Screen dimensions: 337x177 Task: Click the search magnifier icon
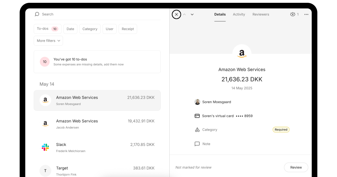pos(37,14)
